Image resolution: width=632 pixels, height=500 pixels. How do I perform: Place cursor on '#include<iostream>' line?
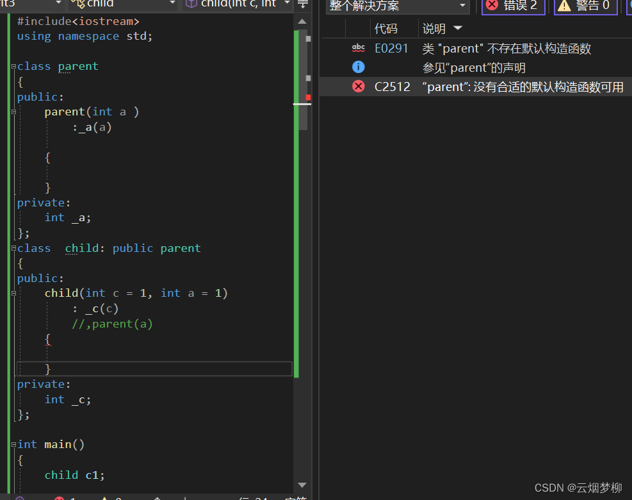[x=77, y=21]
